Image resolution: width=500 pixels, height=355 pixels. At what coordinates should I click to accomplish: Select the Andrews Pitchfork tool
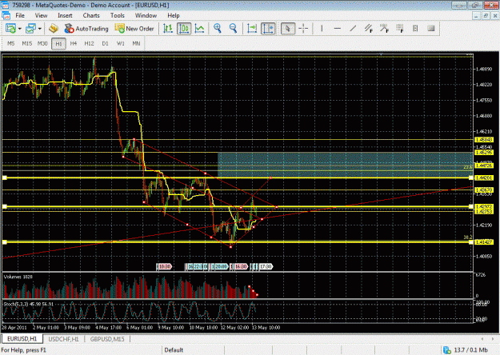[x=384, y=29]
